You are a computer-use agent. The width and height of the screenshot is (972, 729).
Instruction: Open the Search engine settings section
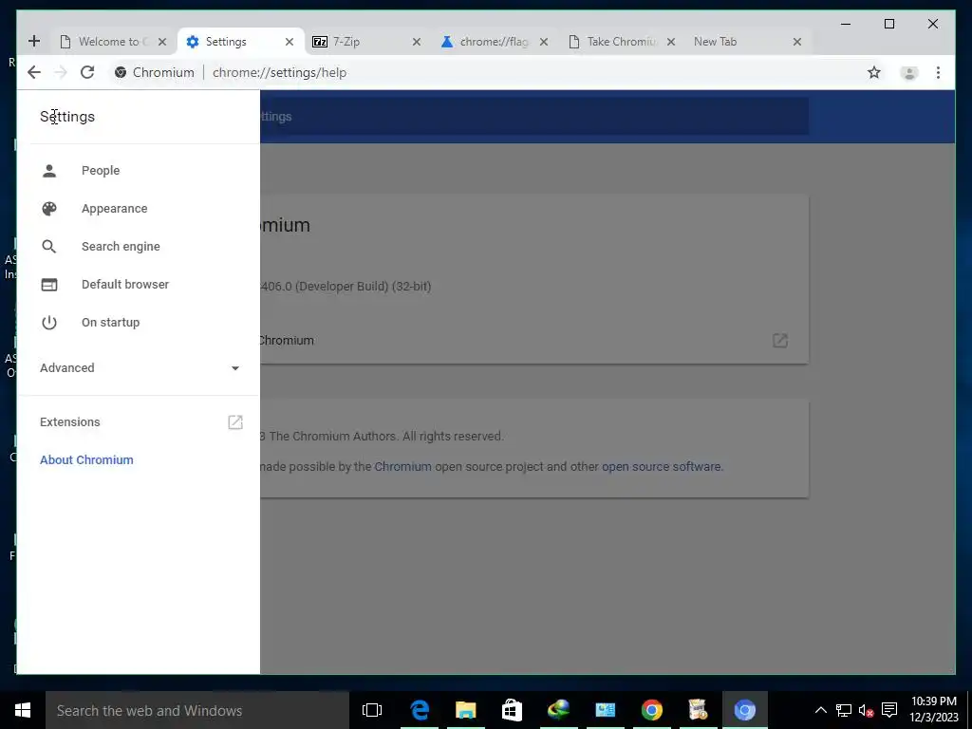(139, 246)
